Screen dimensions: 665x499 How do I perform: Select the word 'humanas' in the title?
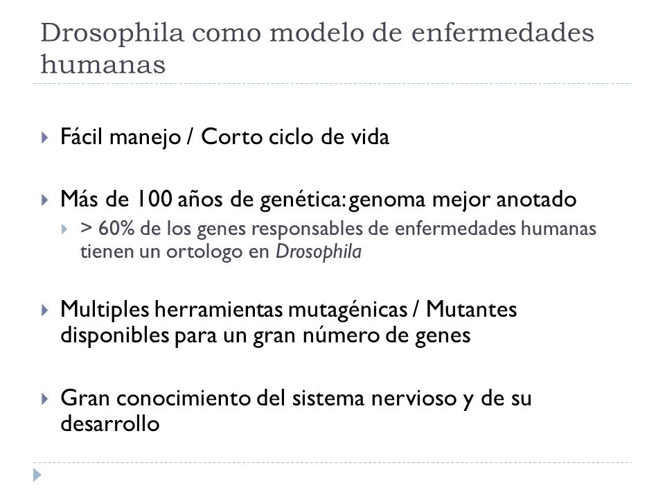103,64
